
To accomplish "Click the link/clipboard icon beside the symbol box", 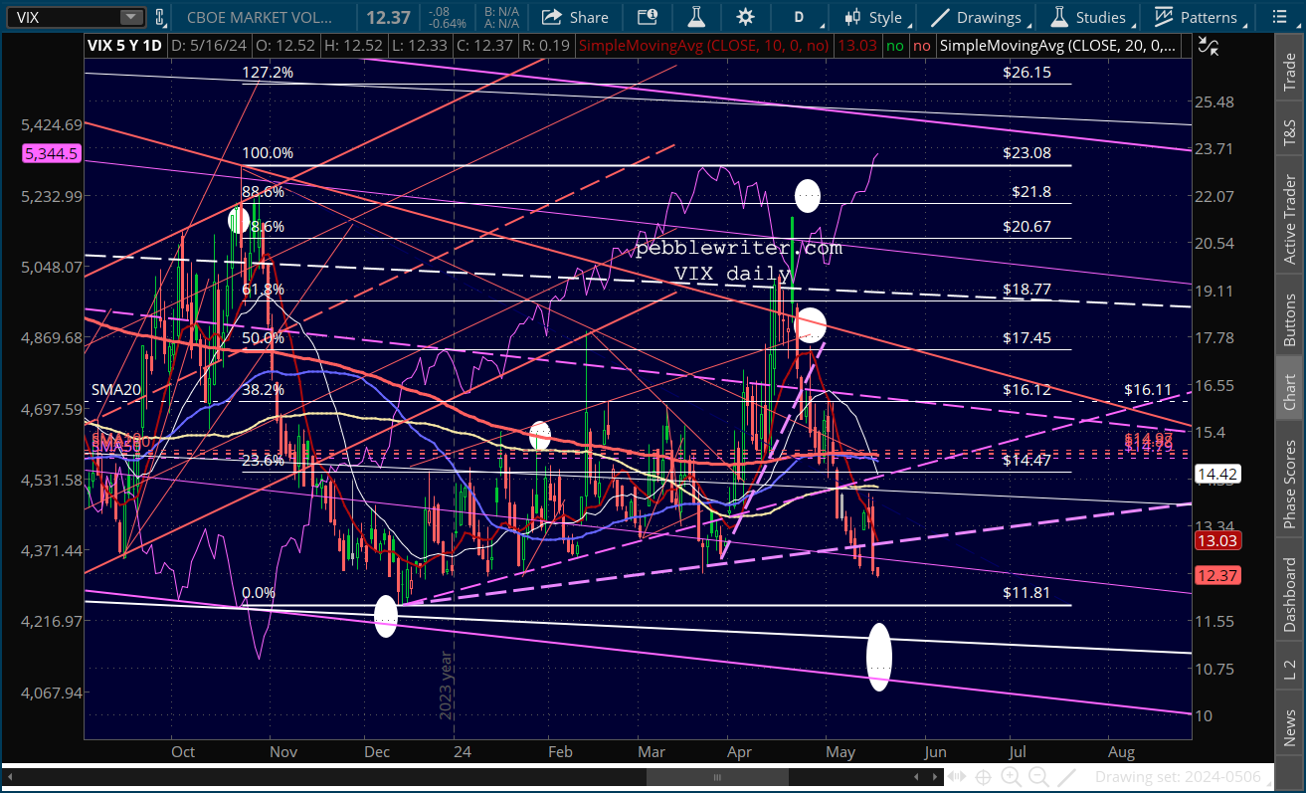I will 159,17.
